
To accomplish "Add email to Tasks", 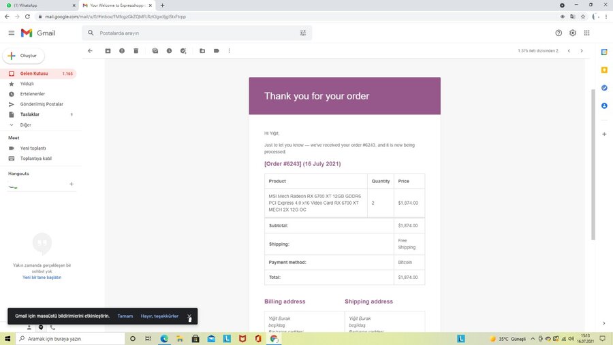I will tap(183, 51).
